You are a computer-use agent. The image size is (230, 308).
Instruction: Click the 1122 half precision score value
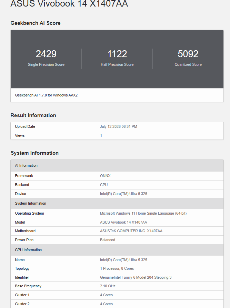[117, 54]
